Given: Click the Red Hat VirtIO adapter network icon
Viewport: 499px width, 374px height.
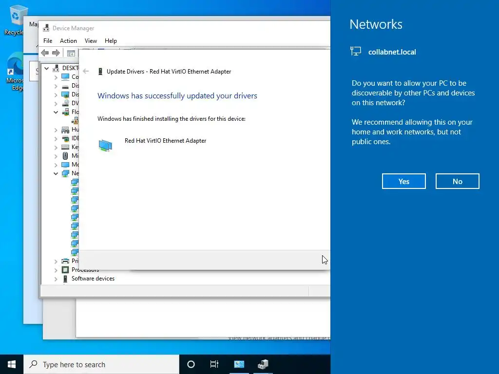Looking at the screenshot, I should [105, 146].
